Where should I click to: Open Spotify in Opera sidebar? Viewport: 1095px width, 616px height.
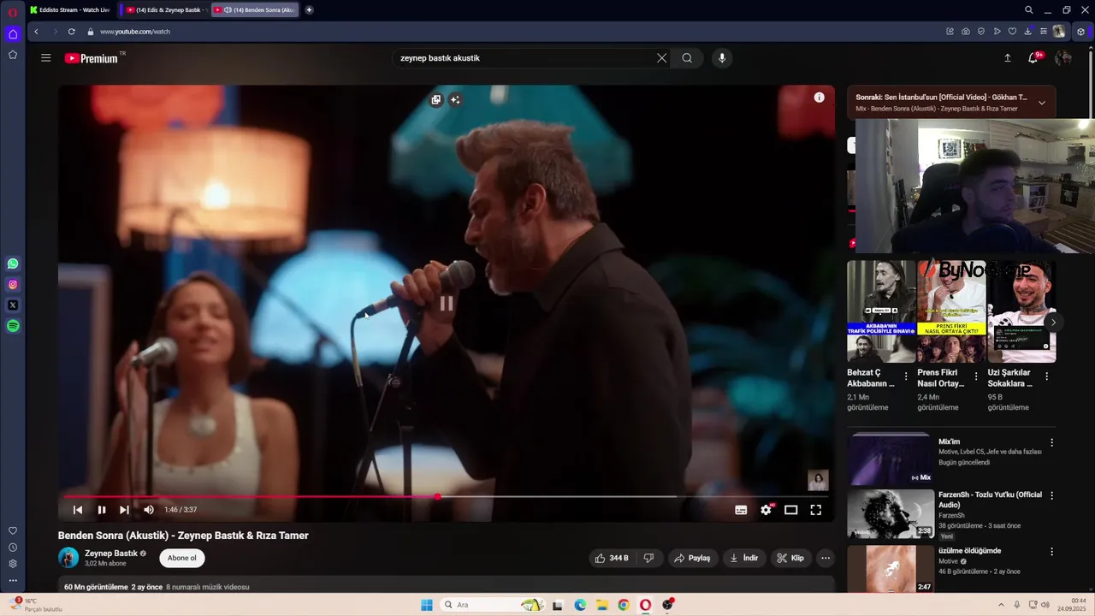click(13, 326)
